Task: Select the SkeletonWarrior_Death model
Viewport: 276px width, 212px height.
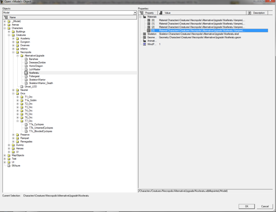Action: 41,83
